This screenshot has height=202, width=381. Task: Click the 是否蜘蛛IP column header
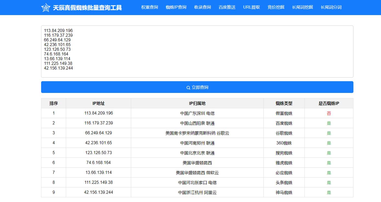(329, 103)
